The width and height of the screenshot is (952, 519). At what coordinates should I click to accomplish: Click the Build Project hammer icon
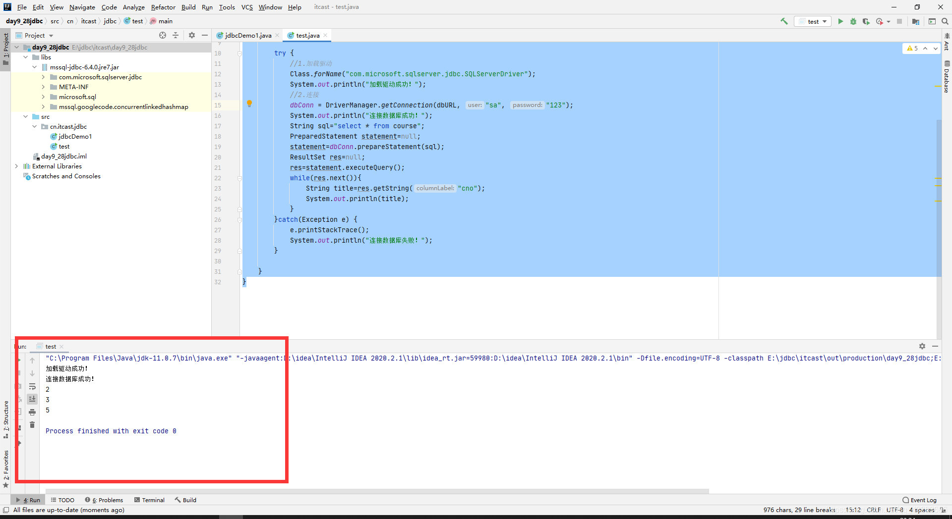(784, 21)
